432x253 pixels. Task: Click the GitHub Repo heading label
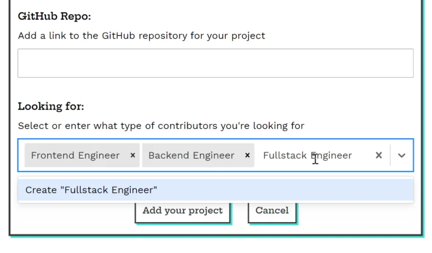pos(54,16)
